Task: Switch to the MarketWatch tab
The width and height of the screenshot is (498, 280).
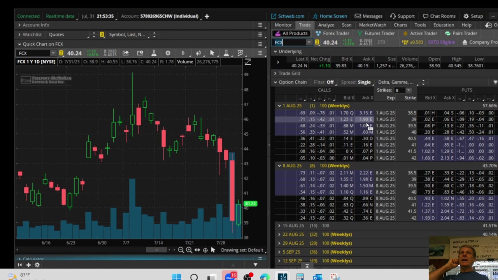Action: click(x=373, y=25)
